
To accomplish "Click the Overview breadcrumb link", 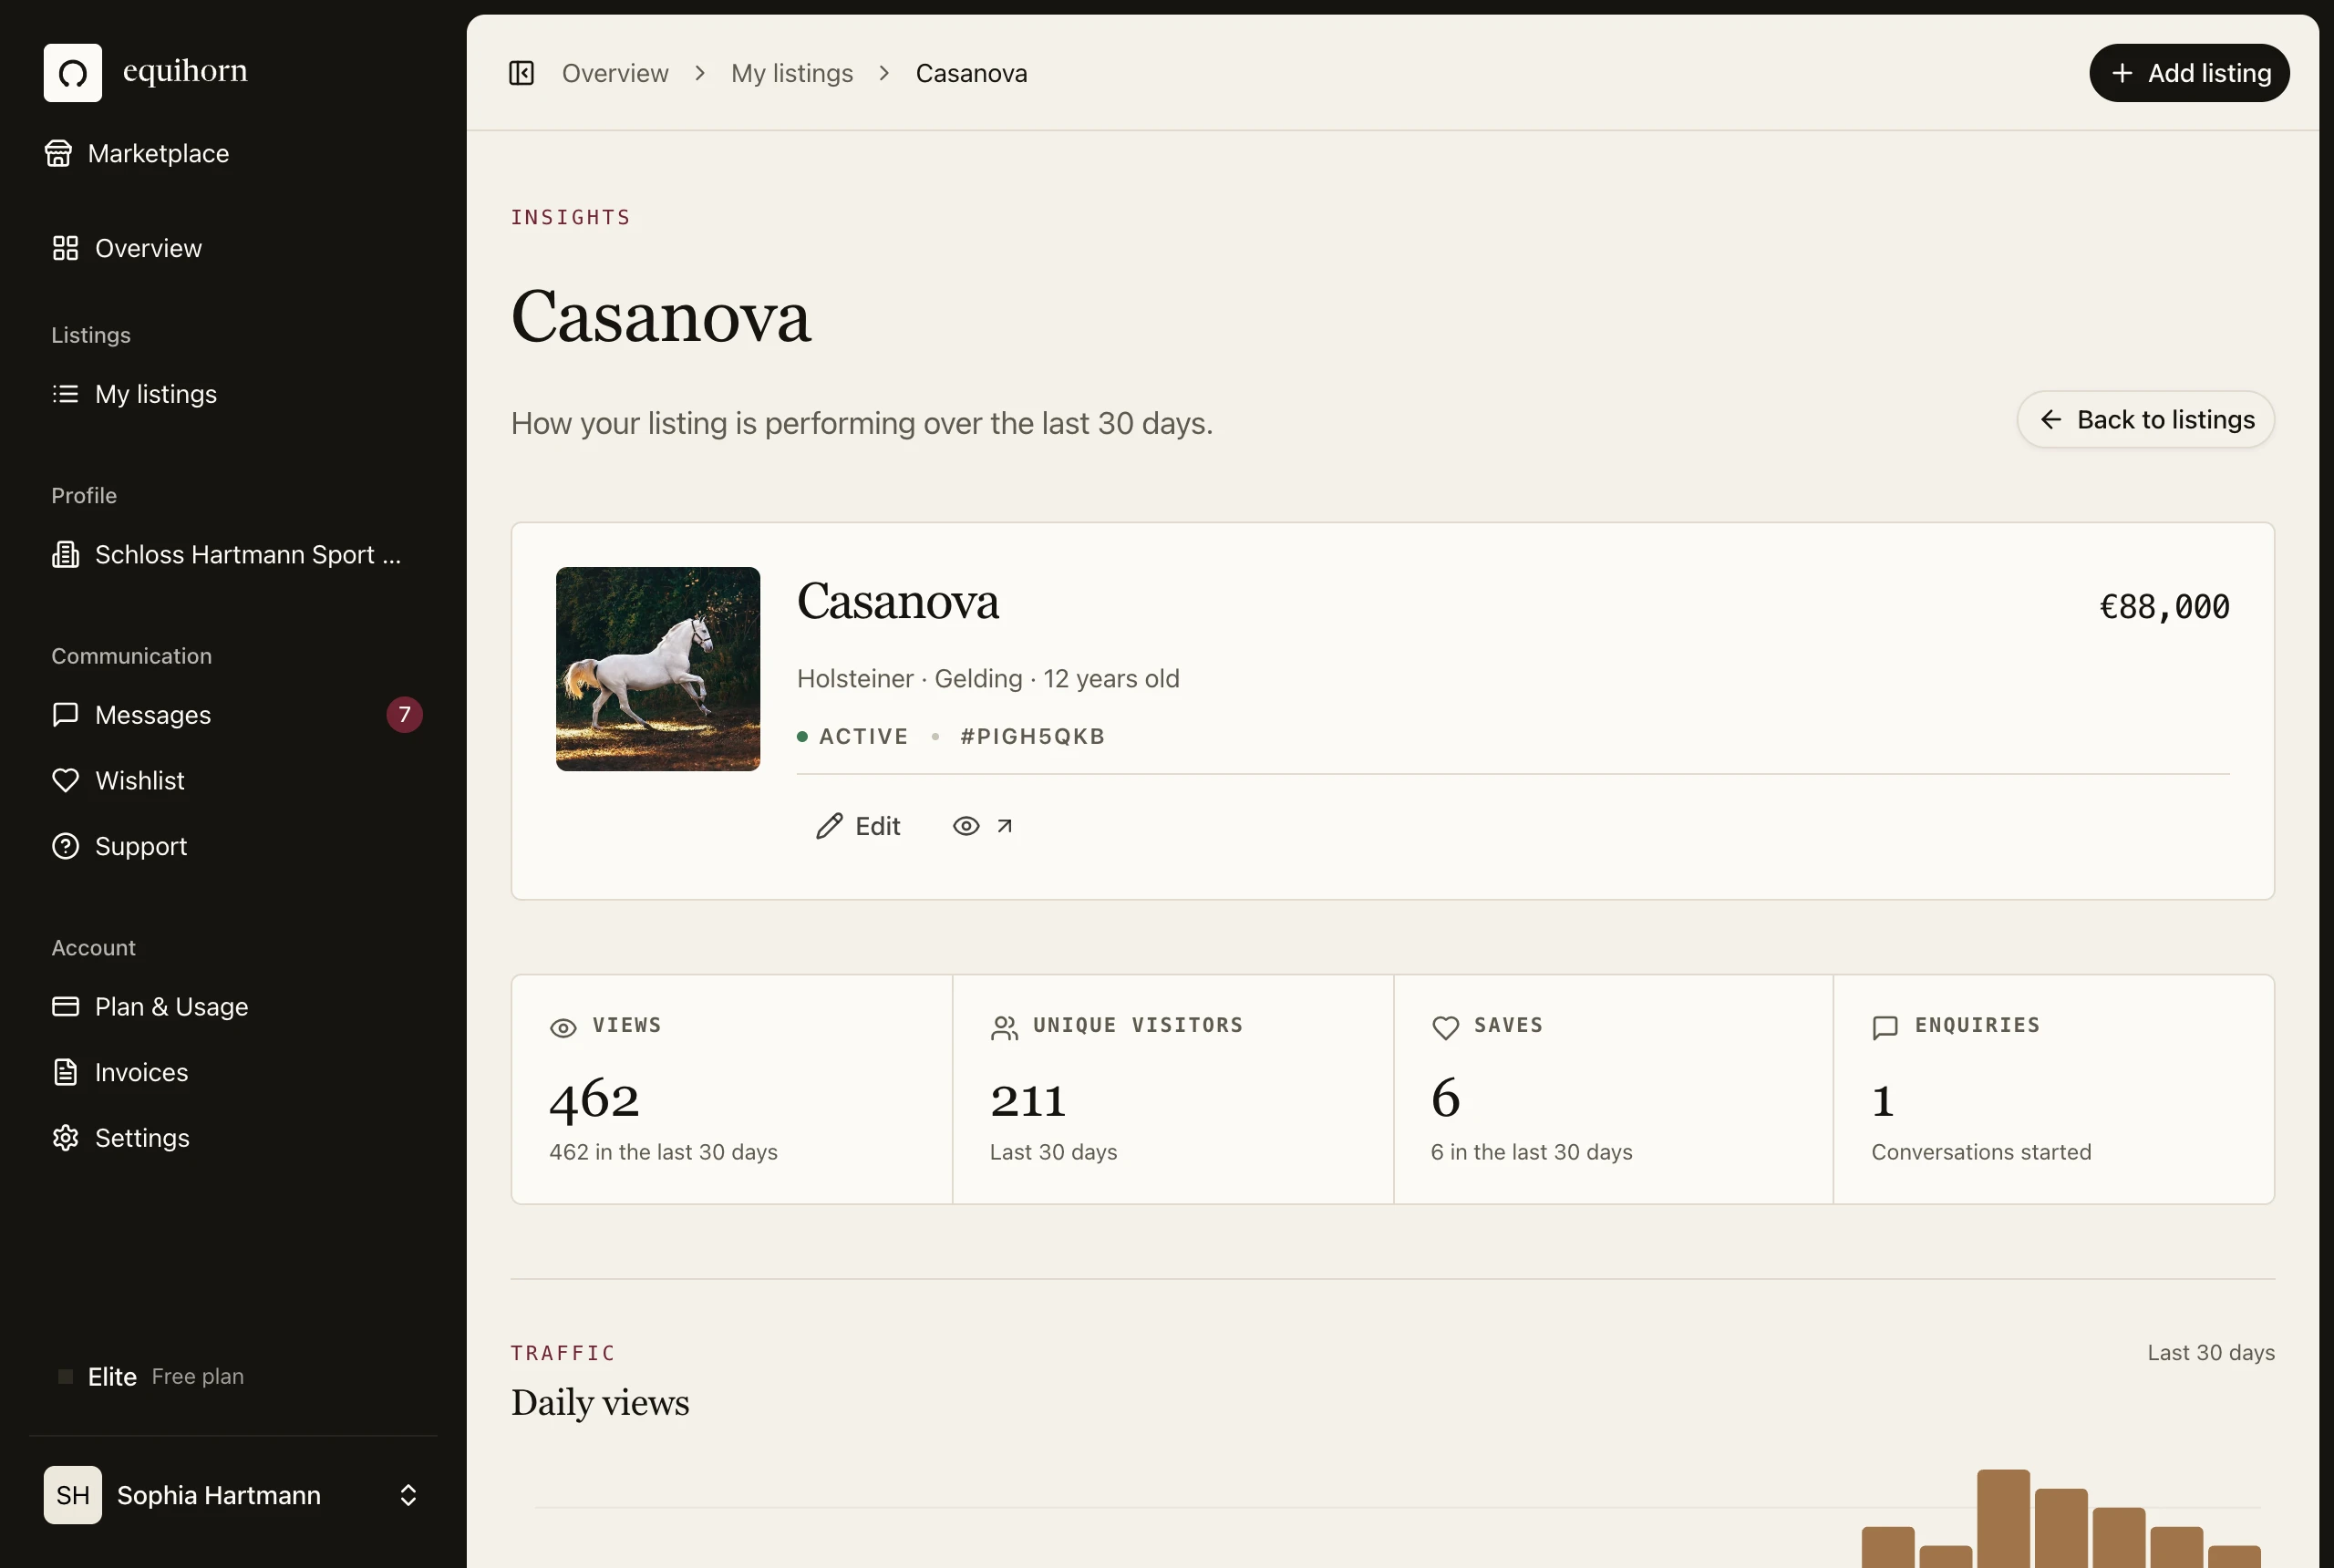I will [615, 73].
